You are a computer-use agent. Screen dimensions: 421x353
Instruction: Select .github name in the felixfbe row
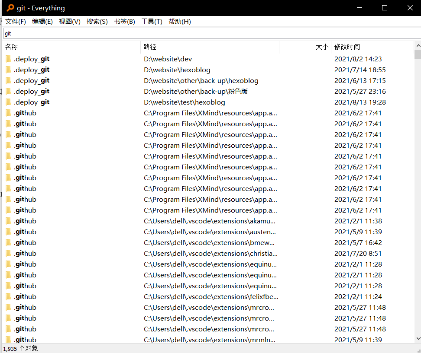coord(25,296)
